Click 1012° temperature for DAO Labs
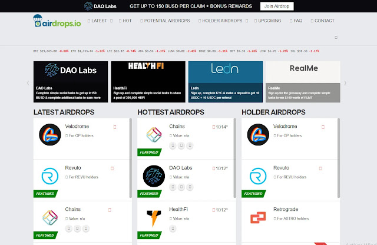This screenshot has height=245, width=377. (x=220, y=168)
